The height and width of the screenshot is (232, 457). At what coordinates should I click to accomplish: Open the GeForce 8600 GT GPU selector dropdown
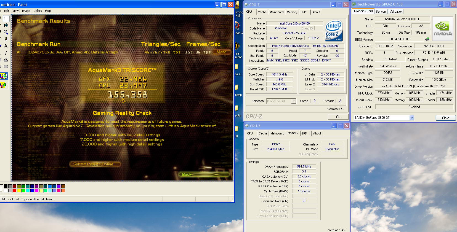tap(411, 117)
